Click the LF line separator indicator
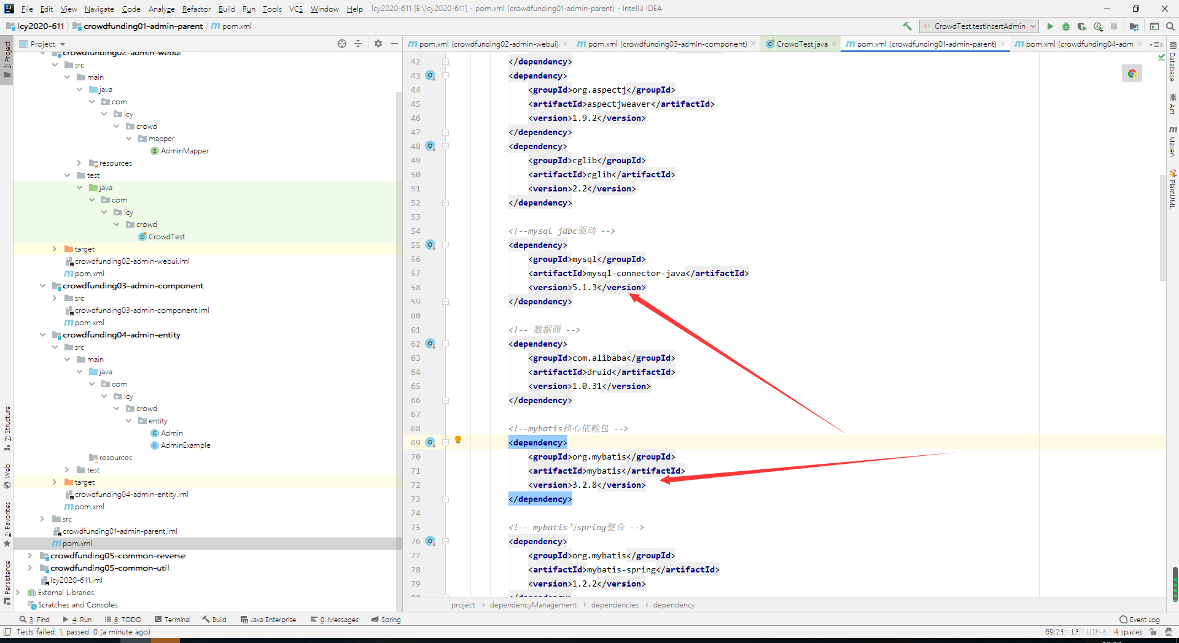This screenshot has height=643, width=1179. (1075, 632)
